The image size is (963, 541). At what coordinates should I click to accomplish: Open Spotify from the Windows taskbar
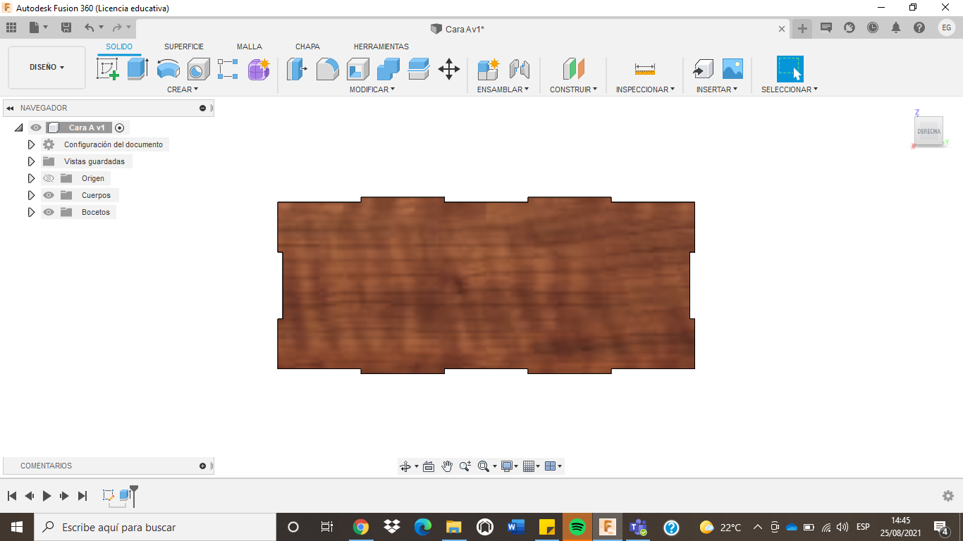click(577, 527)
